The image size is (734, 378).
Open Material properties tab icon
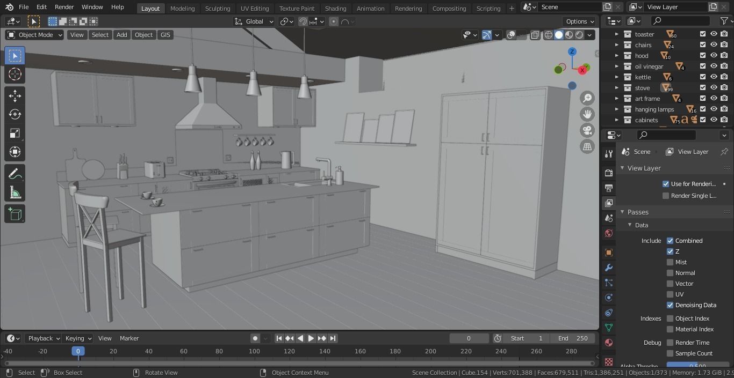[609, 343]
